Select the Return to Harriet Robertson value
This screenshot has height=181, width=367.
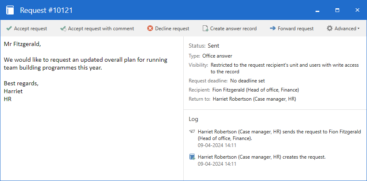(254, 99)
